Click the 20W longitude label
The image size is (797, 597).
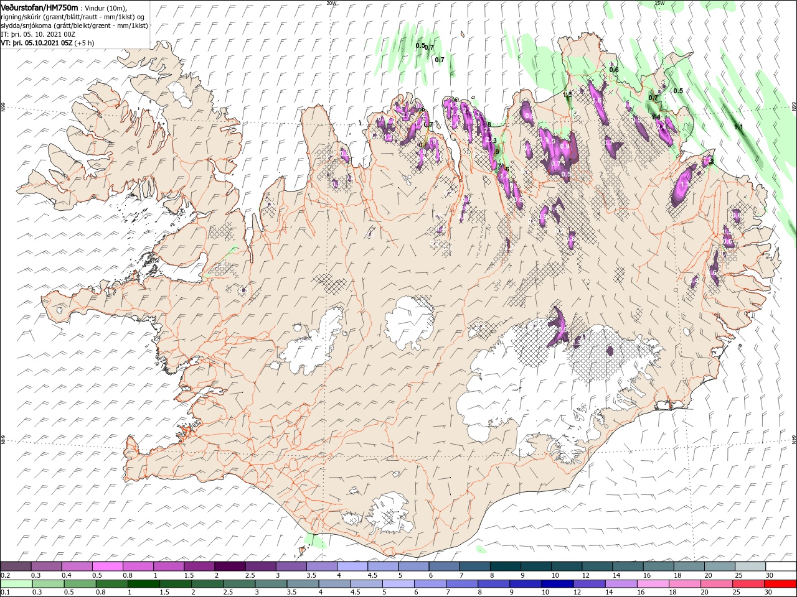coord(331,3)
